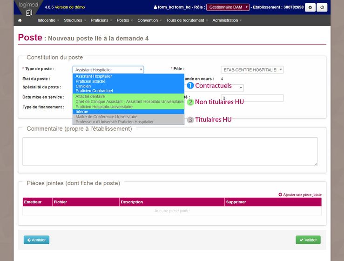Open the dropdown beneath demande en cours
This screenshot has width=344, height=261.
pos(241,88)
